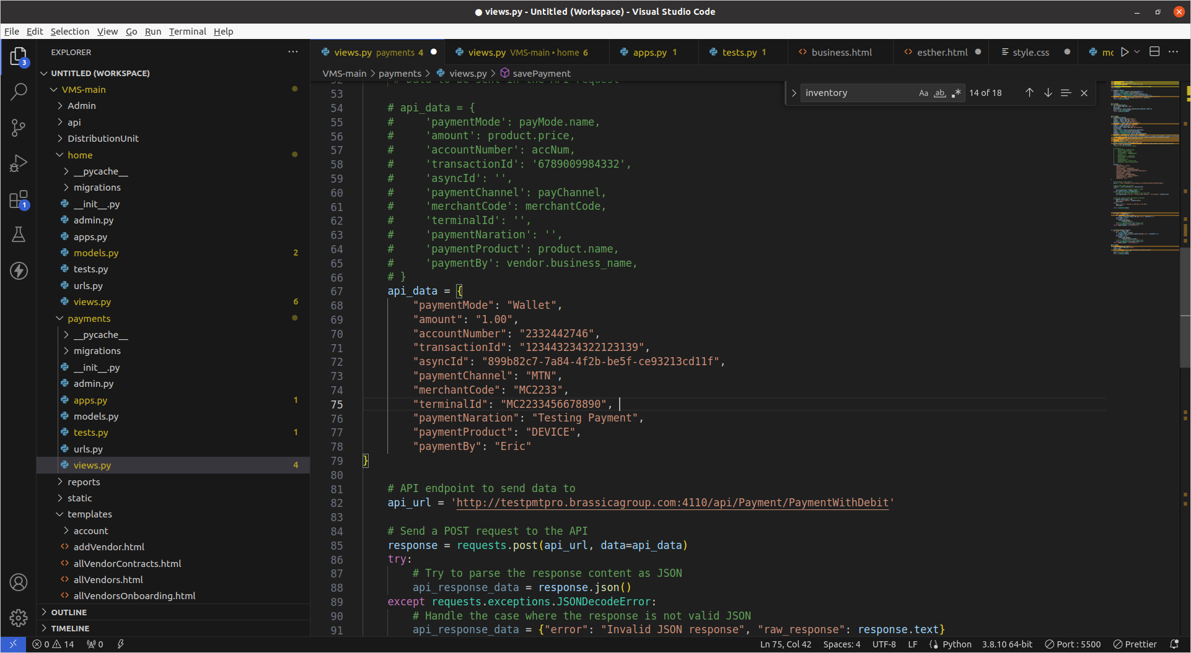This screenshot has height=653, width=1191.
Task: Collapse the home folder
Action: [x=174, y=155]
